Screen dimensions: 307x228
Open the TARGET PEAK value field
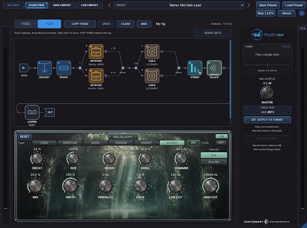coord(267,110)
